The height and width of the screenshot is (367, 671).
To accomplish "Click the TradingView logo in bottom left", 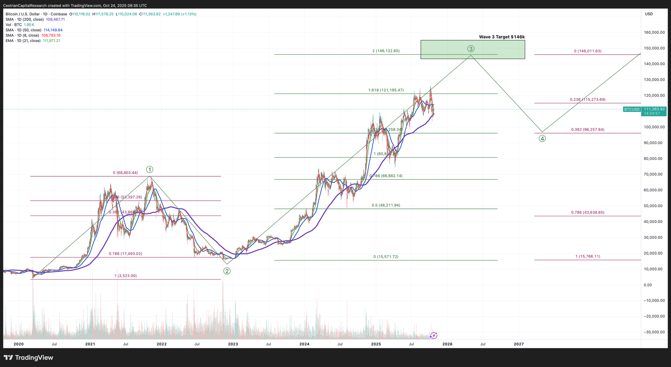I will click(29, 358).
